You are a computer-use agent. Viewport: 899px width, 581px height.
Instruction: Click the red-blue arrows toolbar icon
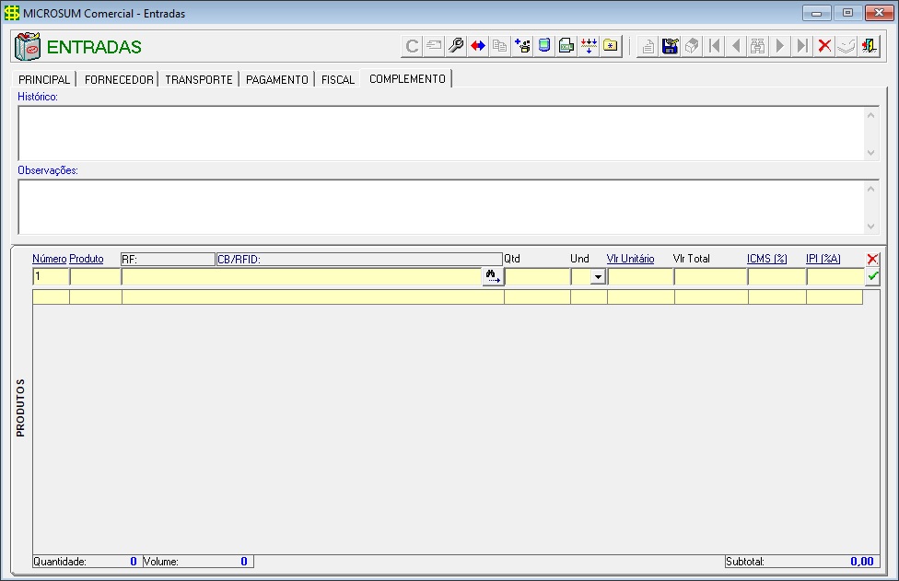(x=478, y=46)
